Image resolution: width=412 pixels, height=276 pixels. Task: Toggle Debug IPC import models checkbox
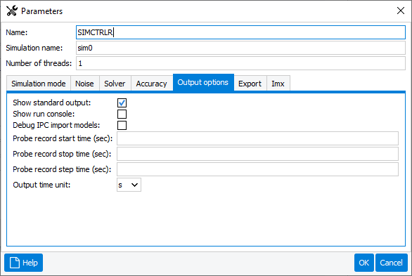coord(122,126)
